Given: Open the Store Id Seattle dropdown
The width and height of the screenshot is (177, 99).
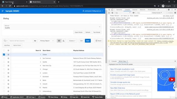Looking at the screenshot, I should tap(53, 27).
